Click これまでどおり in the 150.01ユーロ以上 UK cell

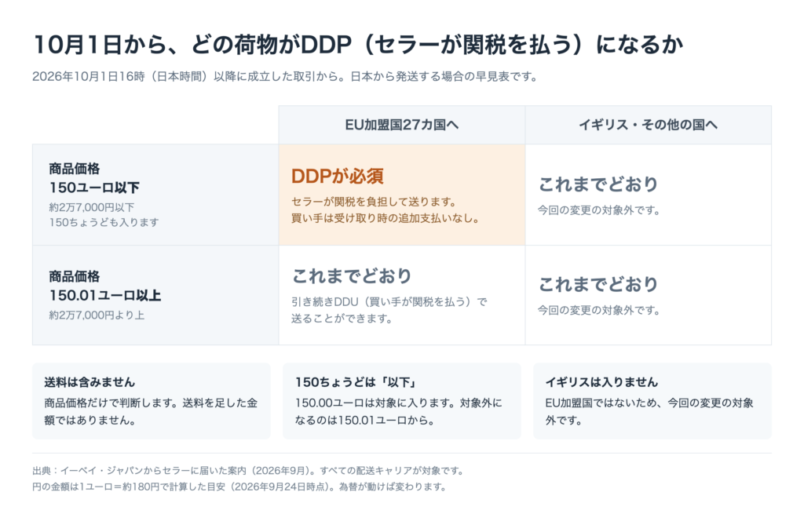tap(598, 284)
